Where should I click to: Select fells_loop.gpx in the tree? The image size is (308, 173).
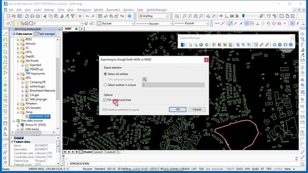coord(38,99)
